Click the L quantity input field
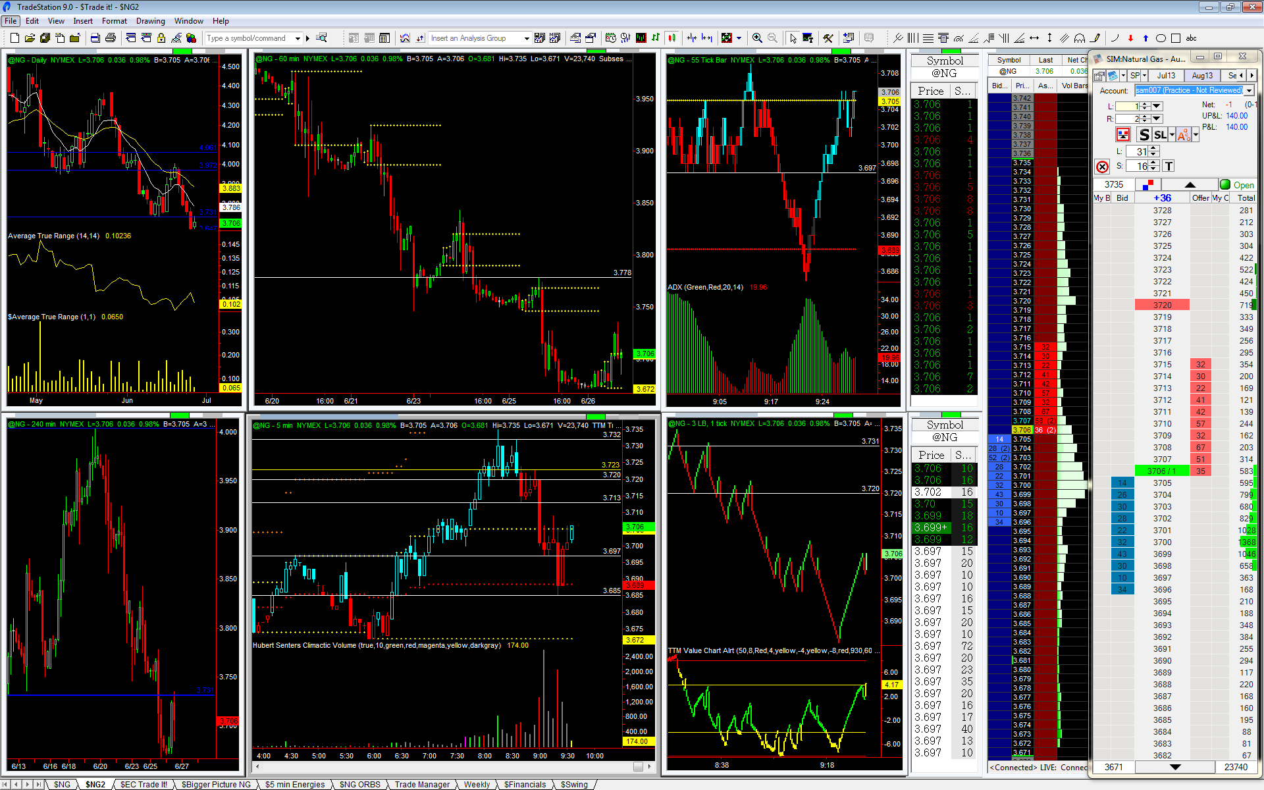Viewport: 1264px width, 790px height. 1128,106
